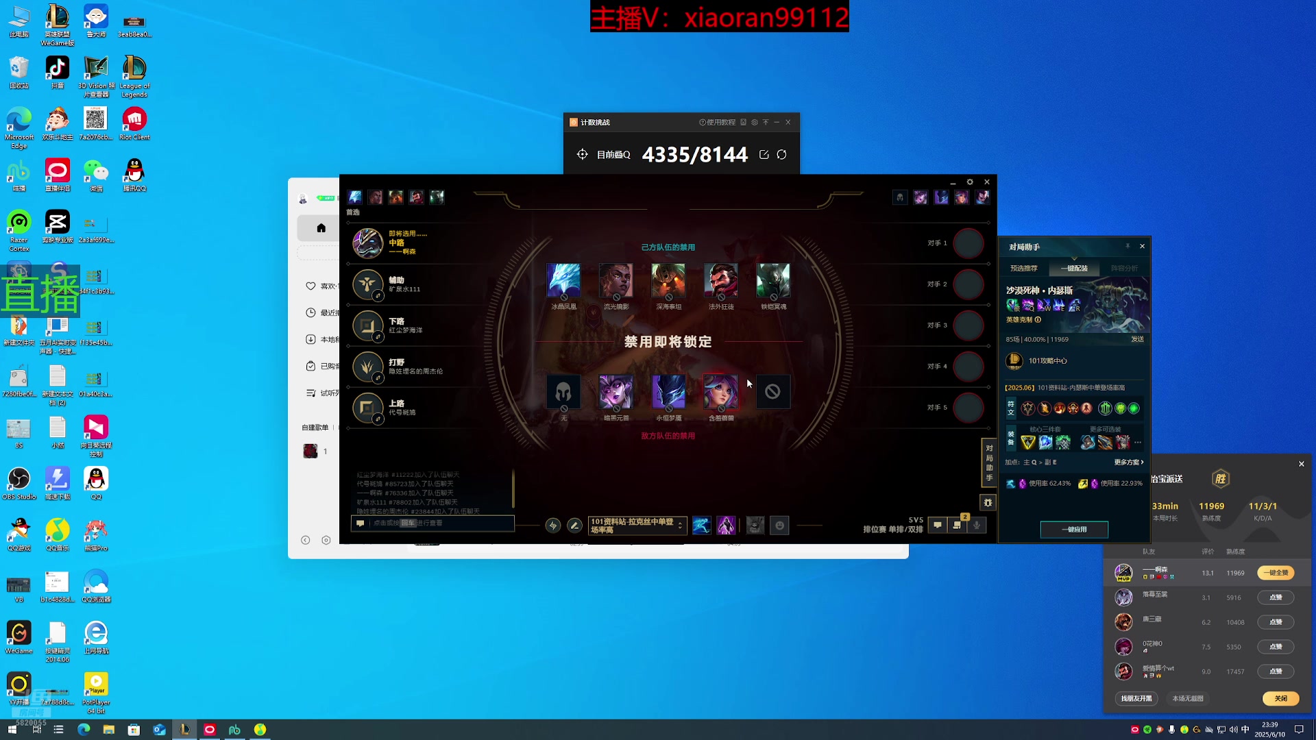Click 点赞 for 落幕至紫
This screenshot has width=1316, height=740.
point(1276,597)
